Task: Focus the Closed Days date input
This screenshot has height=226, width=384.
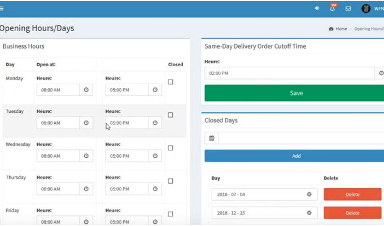Action: click(x=301, y=138)
